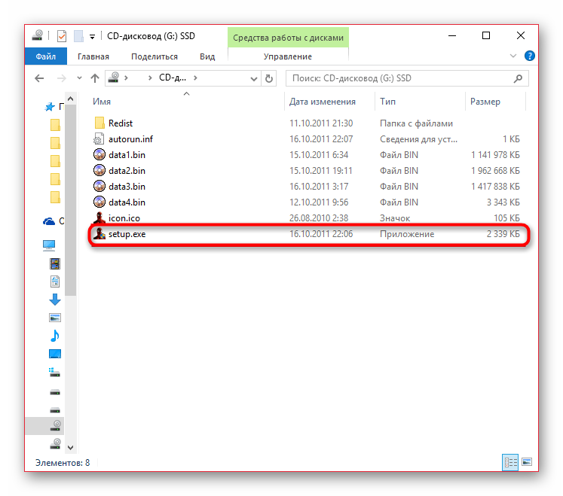Click the Quick access star in navigation pane
The width and height of the screenshot is (563, 496).
[x=50, y=107]
